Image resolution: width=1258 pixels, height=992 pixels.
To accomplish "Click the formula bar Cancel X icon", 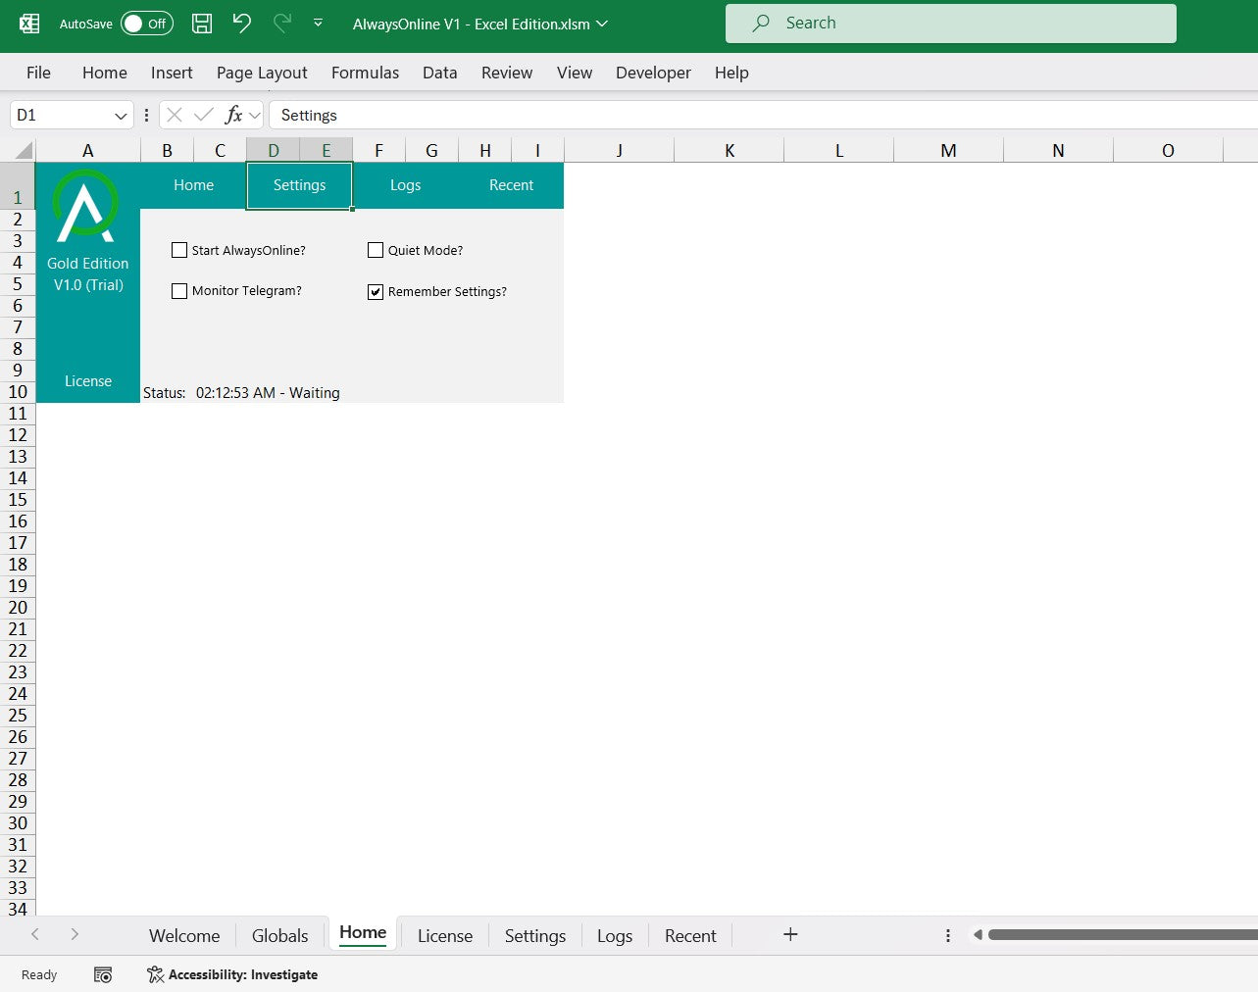I will coord(175,116).
